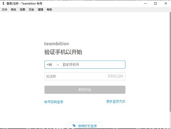The image size is (171, 129).
Task: Click the teambition logo text
Action: tap(56, 44)
